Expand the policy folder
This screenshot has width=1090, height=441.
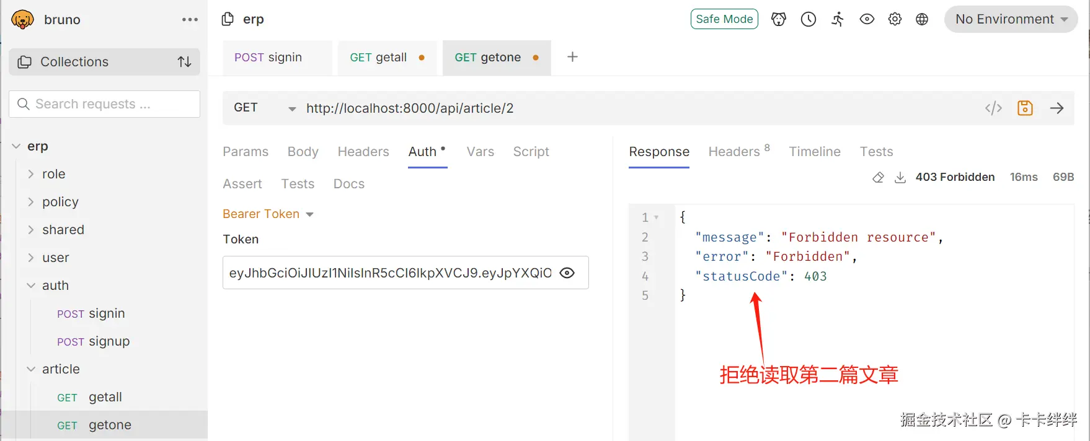click(31, 202)
